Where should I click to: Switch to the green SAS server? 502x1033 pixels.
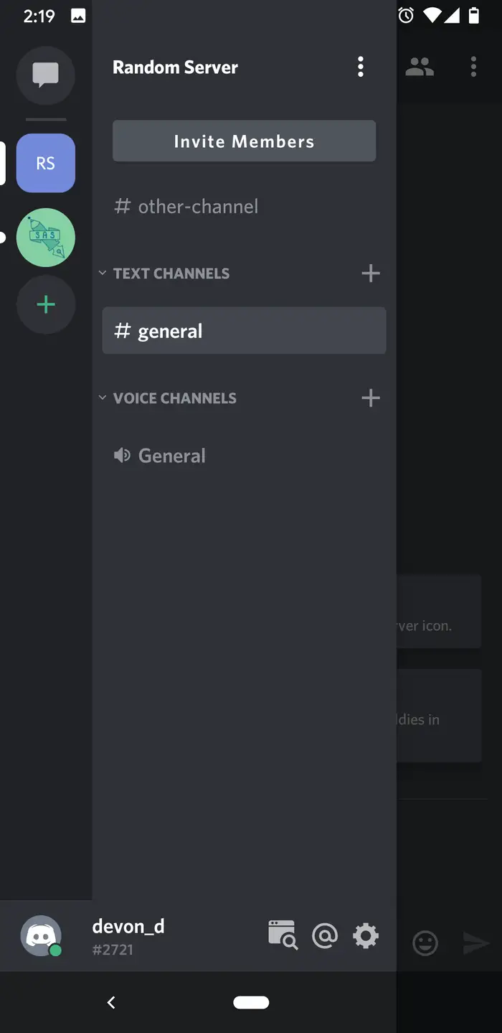click(45, 238)
